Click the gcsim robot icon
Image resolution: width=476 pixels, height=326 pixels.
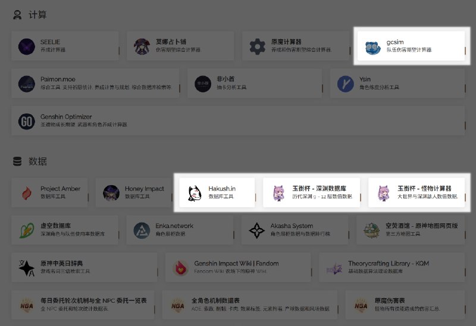(x=373, y=46)
